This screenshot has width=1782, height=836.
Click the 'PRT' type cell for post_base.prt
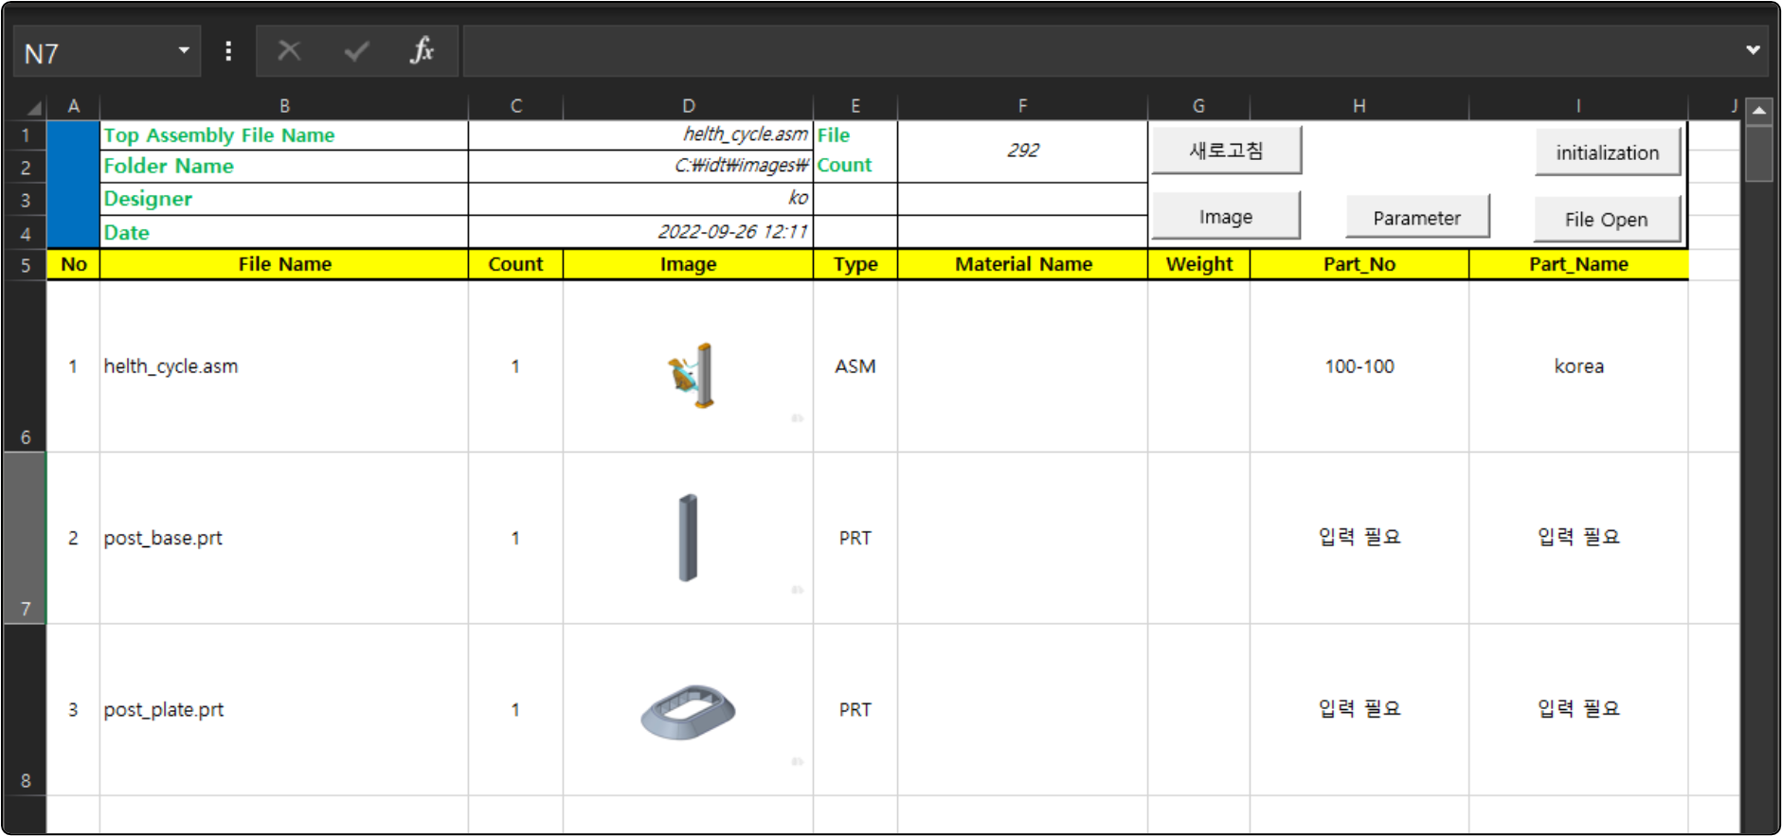pyautogui.click(x=855, y=538)
